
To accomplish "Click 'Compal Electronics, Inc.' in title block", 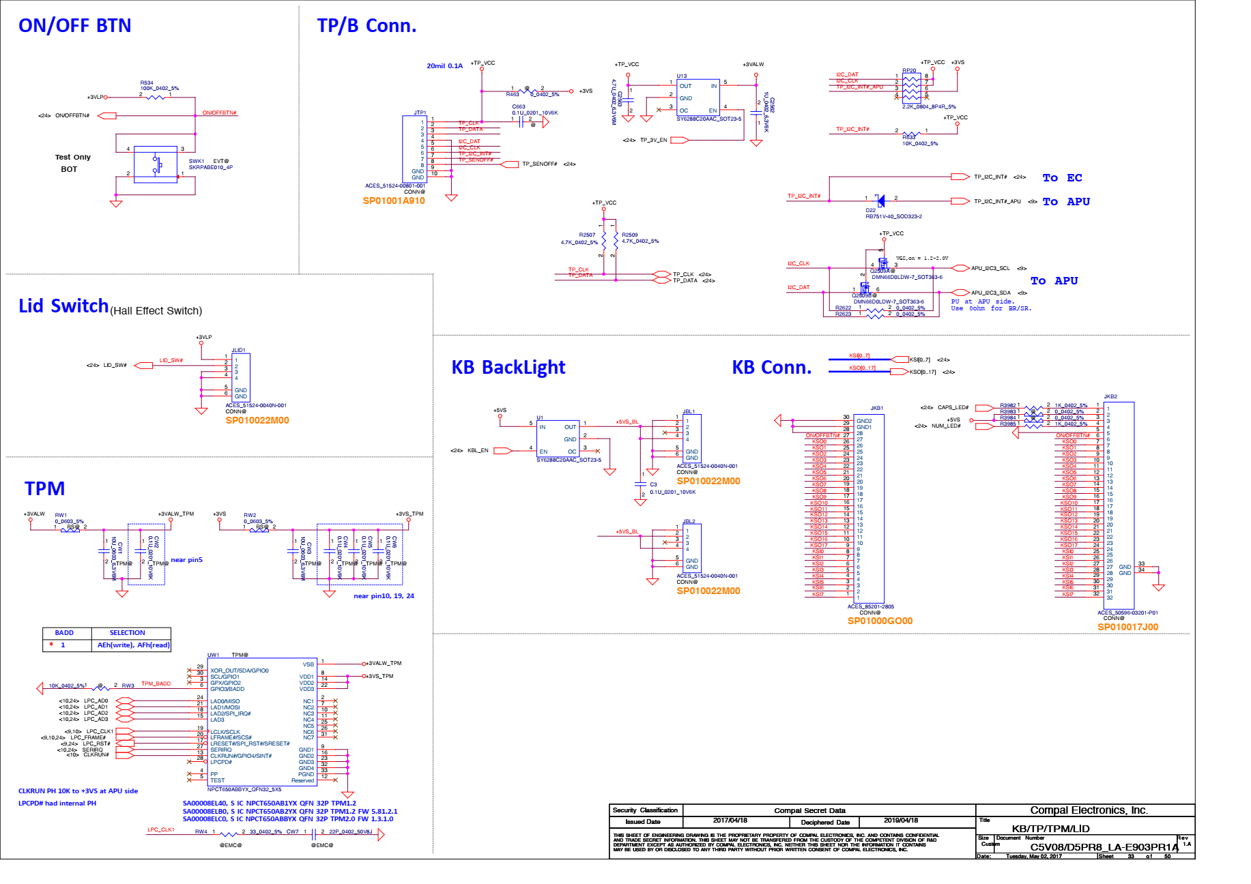I will 1089,810.
